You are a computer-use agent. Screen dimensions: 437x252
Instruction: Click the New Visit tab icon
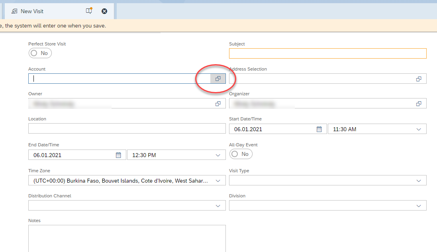pos(14,11)
